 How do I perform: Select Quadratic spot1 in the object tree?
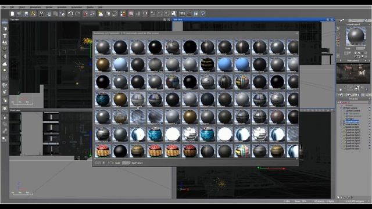point(353,149)
